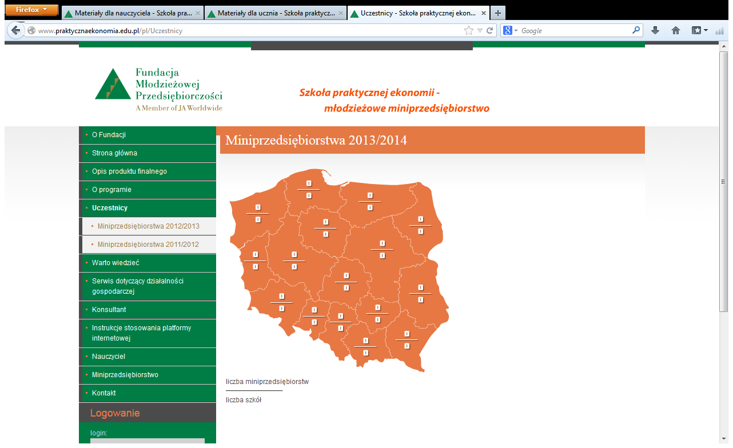Image resolution: width=733 pixels, height=448 pixels.
Task: Switch to Materiały dla nauczyciela tab
Action: [132, 13]
